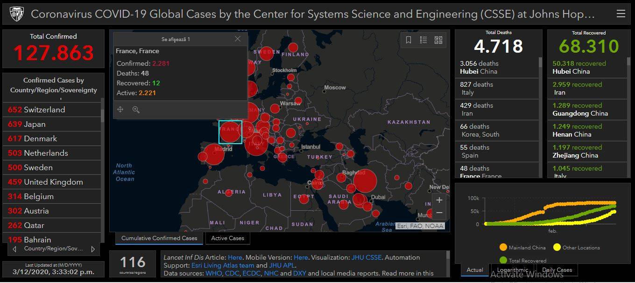Zoom out the map with minus button
635x283 pixels.
click(439, 213)
